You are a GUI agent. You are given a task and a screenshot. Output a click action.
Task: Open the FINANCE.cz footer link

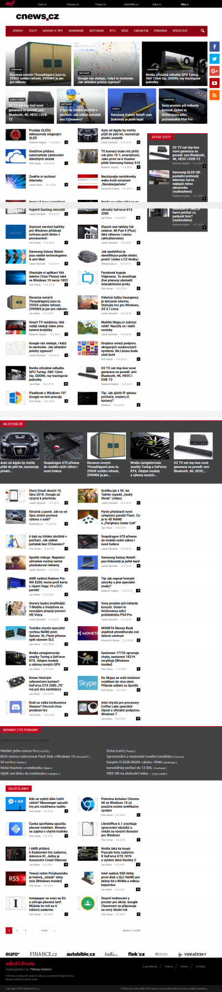tap(43, 954)
